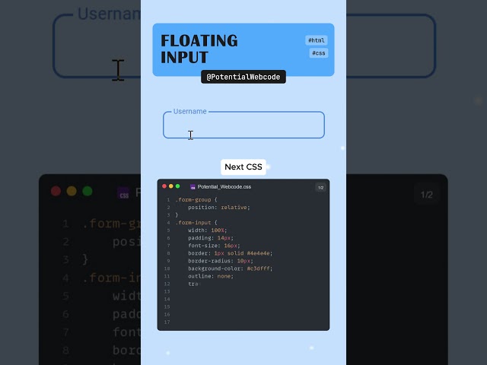Viewport: 487px width, 365px height.
Task: Click the Next CSS button
Action: point(243,167)
